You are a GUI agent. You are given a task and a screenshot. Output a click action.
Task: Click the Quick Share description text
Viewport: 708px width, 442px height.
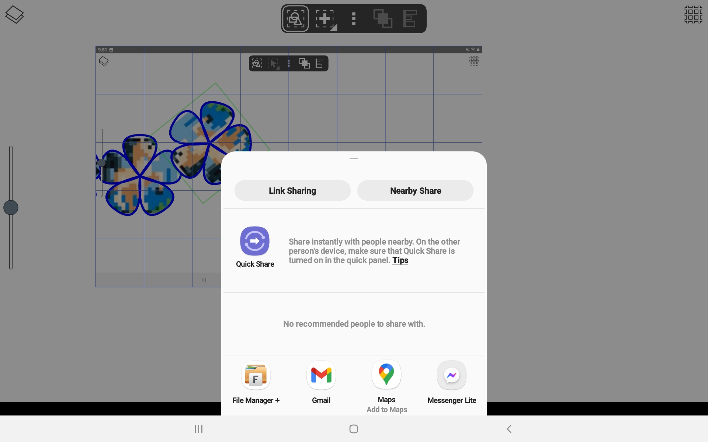(374, 251)
